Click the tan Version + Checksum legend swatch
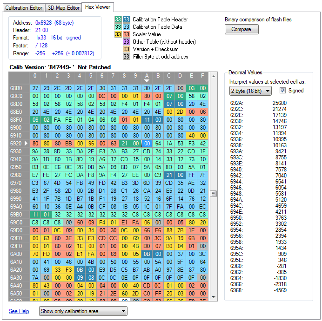This screenshot has width=322, height=321. click(x=126, y=49)
